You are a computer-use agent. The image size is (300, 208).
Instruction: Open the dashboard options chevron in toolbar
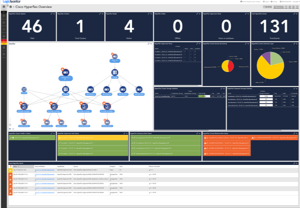point(297,7)
